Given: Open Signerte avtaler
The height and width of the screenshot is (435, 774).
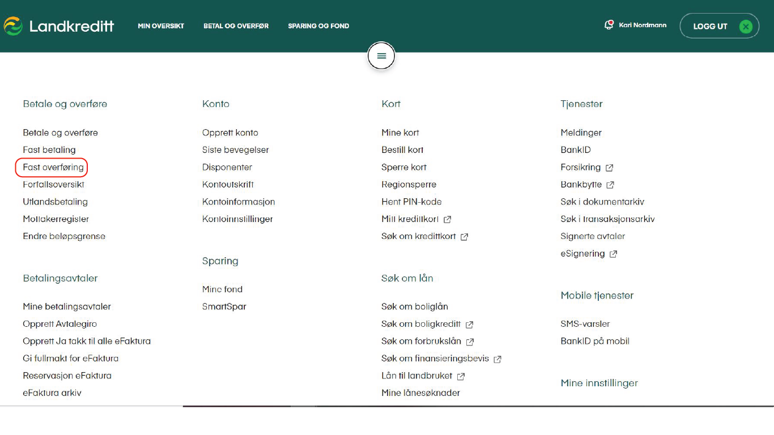Looking at the screenshot, I should (593, 236).
